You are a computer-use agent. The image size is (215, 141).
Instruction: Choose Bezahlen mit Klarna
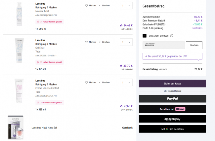click(x=172, y=109)
